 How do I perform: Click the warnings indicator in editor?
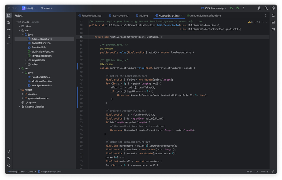(x=251, y=22)
